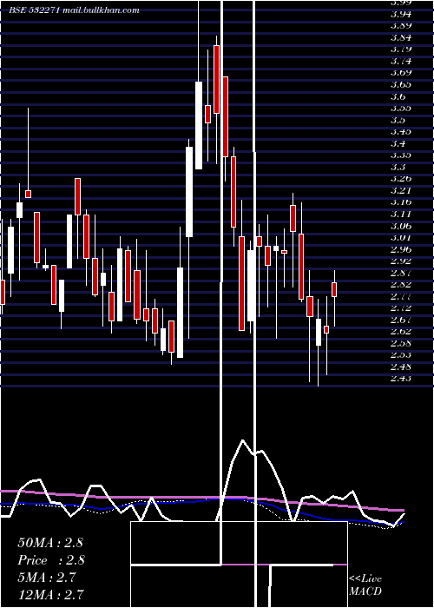
Task: Click the 3.94 price axis label
Action: tap(401, 15)
